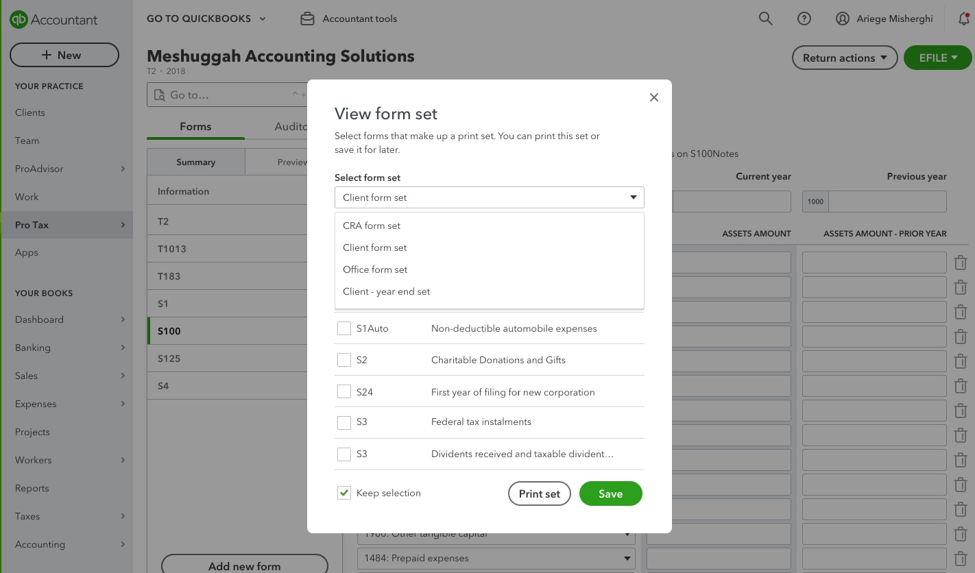The width and height of the screenshot is (975, 573).
Task: Click the document search icon in Go to field
Action: (159, 95)
